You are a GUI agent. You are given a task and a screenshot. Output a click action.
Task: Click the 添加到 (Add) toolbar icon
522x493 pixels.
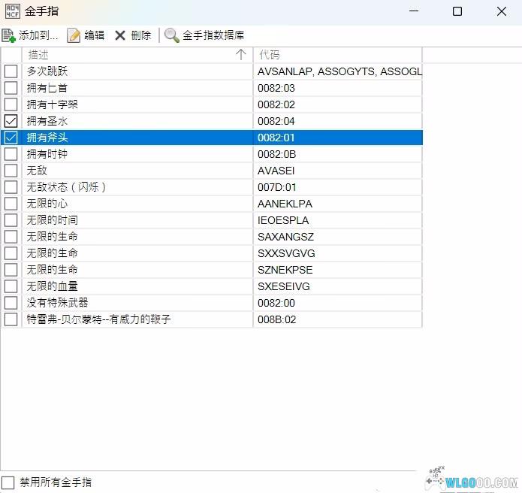click(x=9, y=35)
